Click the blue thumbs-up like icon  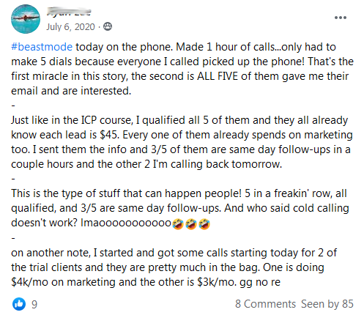point(19,304)
